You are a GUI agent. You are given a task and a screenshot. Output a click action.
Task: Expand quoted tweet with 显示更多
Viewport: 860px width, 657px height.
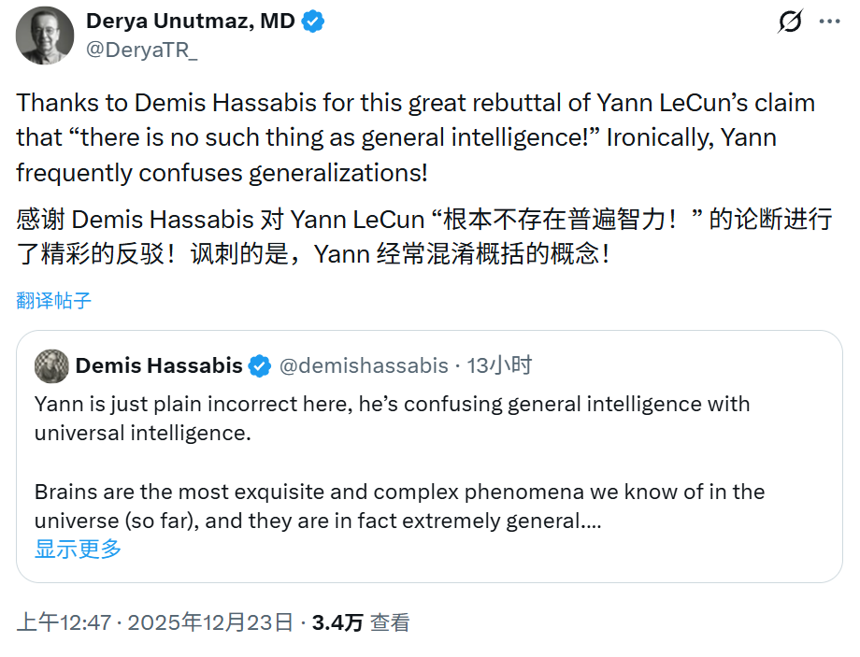(x=76, y=550)
